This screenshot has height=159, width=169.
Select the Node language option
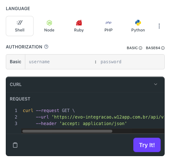49,26
